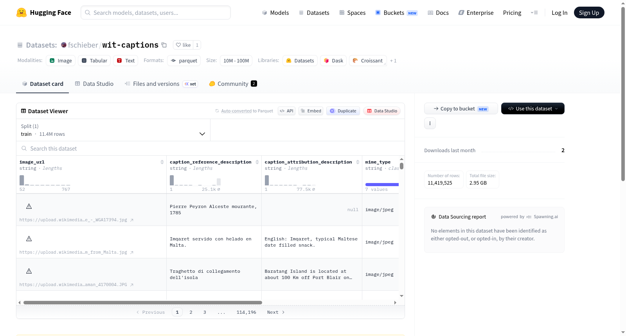Select the parquet format tag

click(x=184, y=60)
